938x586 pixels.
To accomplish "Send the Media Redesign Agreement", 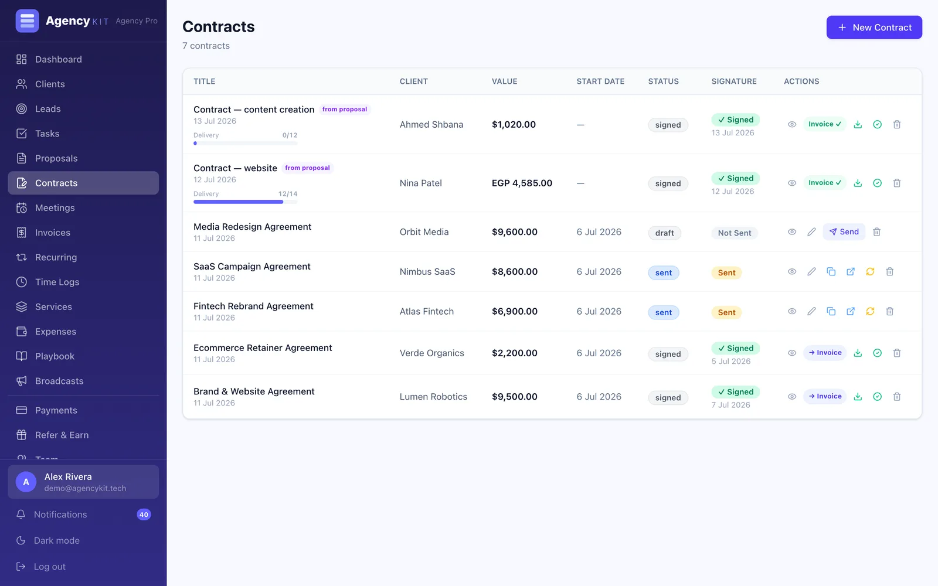I will tap(844, 232).
